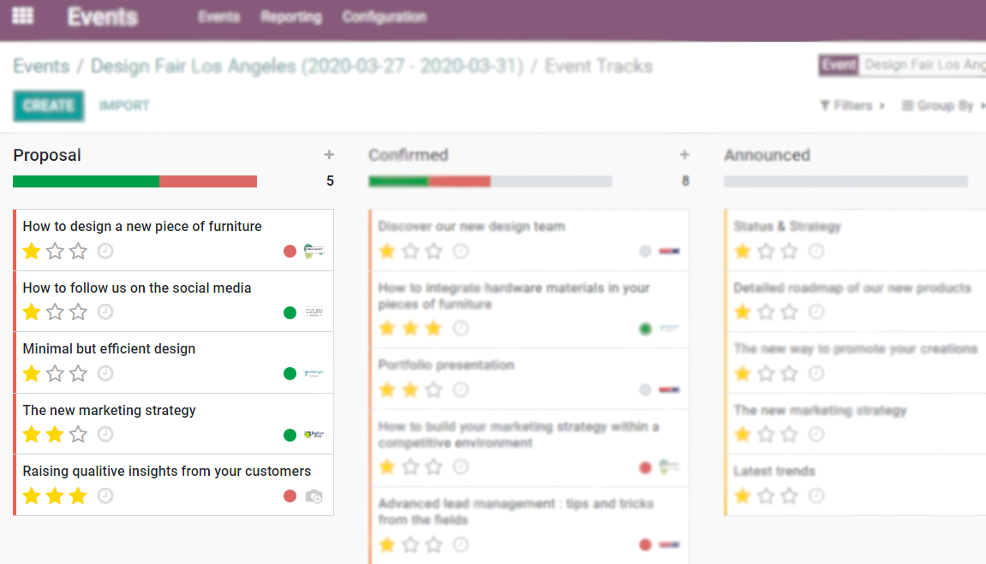This screenshot has width=986, height=564.
Task: Filter by red segment of Proposal progress bar
Action: (208, 181)
